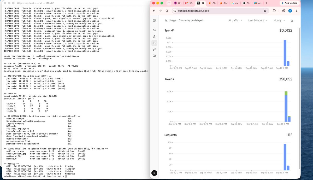Click the R user avatar in sidebar
The height and width of the screenshot is (180, 313).
click(x=154, y=173)
